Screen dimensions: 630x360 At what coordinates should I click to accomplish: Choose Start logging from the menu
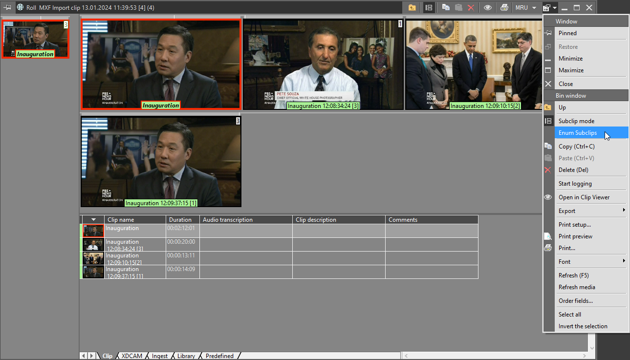click(575, 184)
